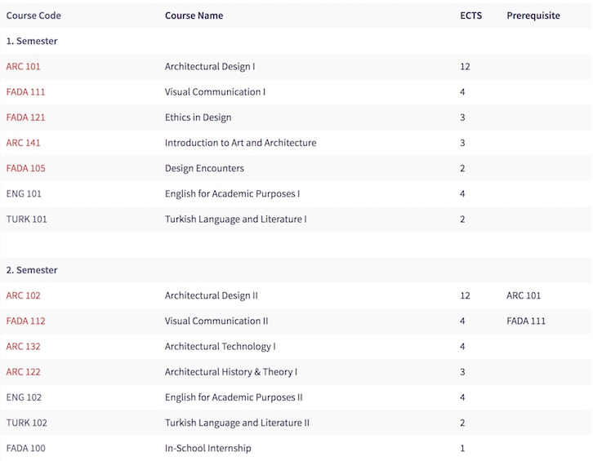Open the ARC 101 course link
Screen dimensions: 593x461
[23, 67]
